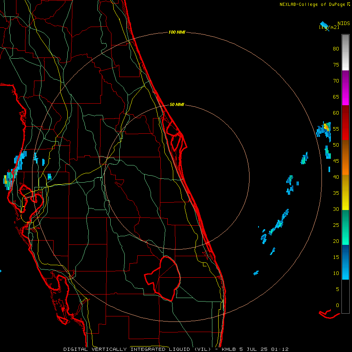Screen dimensions: 352x352
Task: Pick the dark red segment of color bar
Action: pos(345,123)
